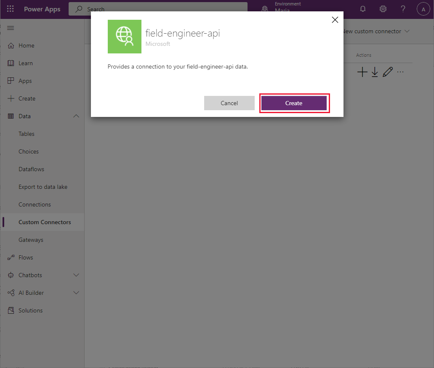
Task: Select Custom Connectors in sidebar
Action: [42, 222]
